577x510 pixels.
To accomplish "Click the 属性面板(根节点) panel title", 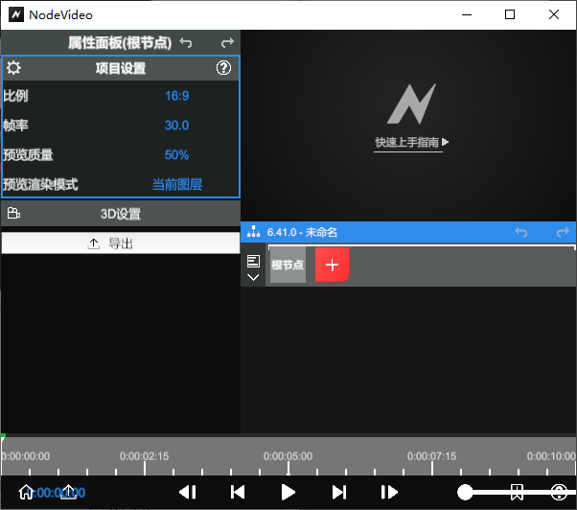I will click(120, 43).
